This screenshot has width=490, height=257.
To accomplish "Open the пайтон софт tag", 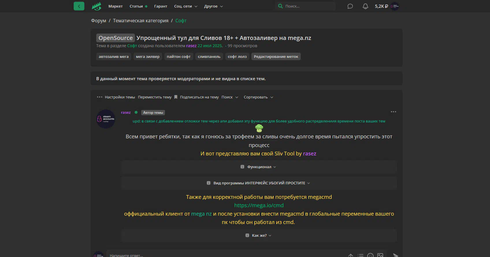I will point(179,56).
